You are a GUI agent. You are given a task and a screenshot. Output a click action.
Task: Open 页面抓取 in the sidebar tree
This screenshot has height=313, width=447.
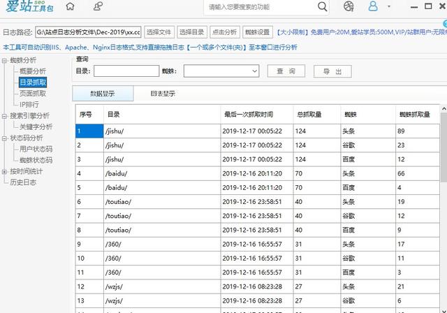pyautogui.click(x=33, y=94)
